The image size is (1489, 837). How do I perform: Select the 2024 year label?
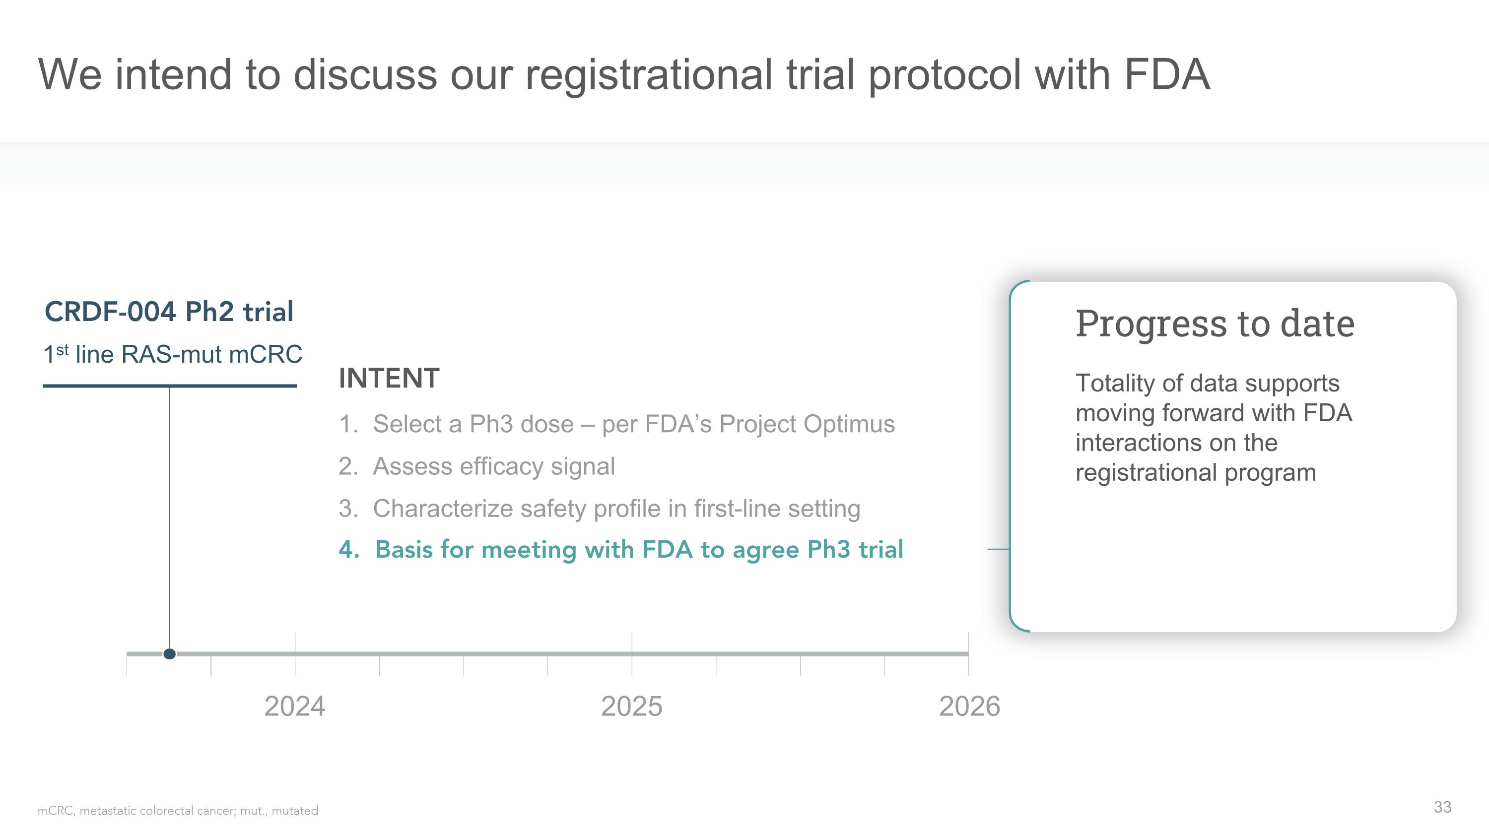tap(295, 707)
